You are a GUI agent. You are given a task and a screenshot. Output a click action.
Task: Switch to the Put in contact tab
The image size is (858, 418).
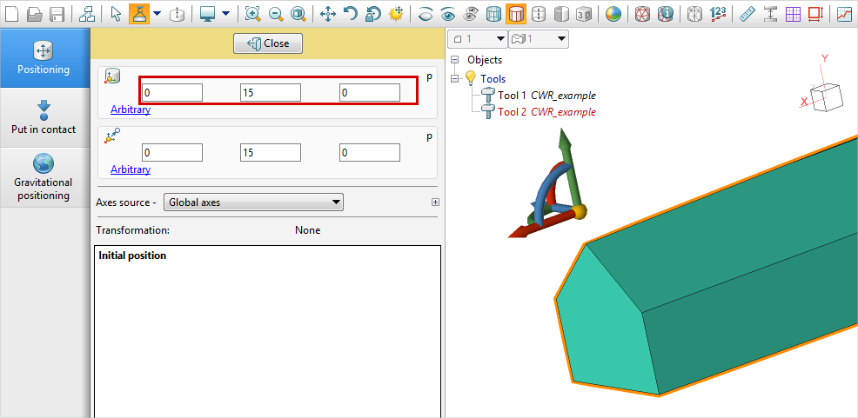(x=44, y=117)
